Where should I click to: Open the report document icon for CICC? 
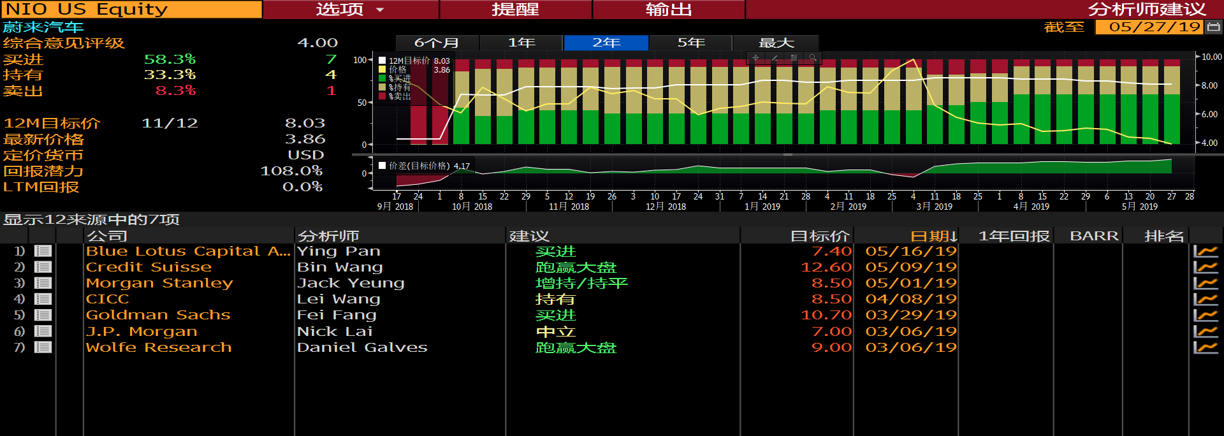click(x=43, y=299)
